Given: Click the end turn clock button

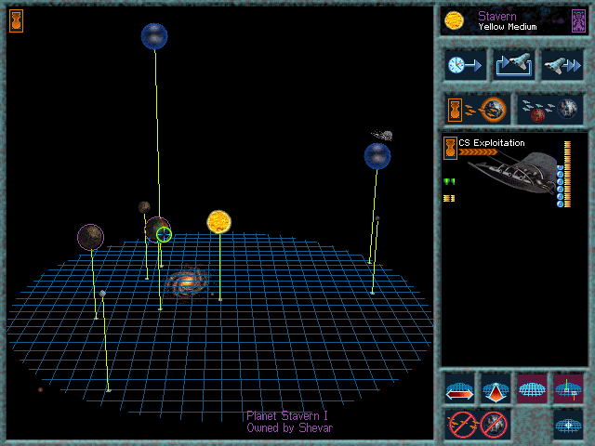Looking at the screenshot, I should click(465, 65).
